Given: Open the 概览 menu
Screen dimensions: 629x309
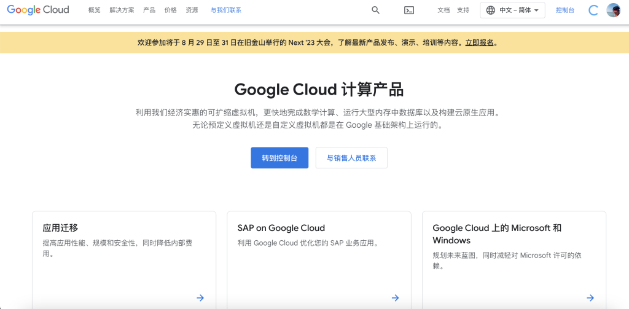Looking at the screenshot, I should click(94, 10).
